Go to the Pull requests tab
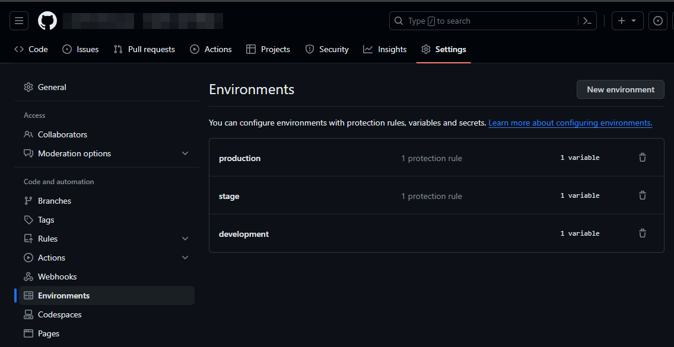 (x=144, y=49)
